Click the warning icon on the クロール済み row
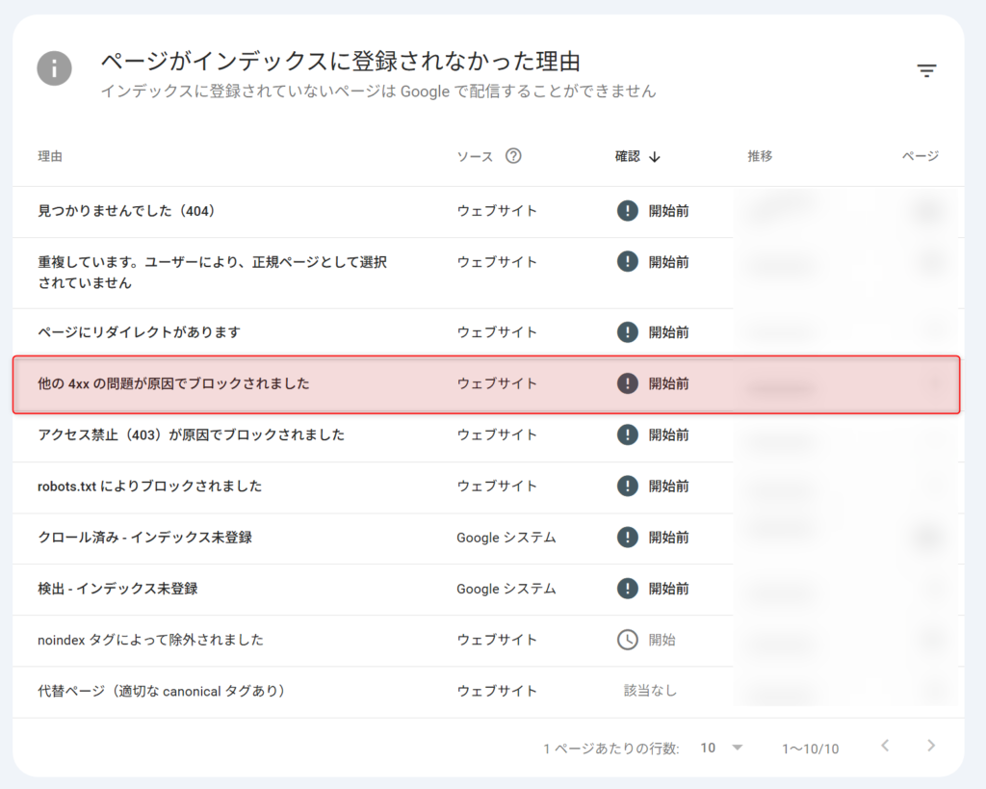This screenshot has width=986, height=789. [x=627, y=538]
